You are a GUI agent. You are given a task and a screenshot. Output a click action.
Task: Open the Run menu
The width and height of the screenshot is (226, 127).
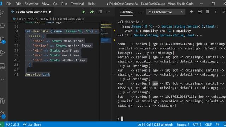(64, 4)
